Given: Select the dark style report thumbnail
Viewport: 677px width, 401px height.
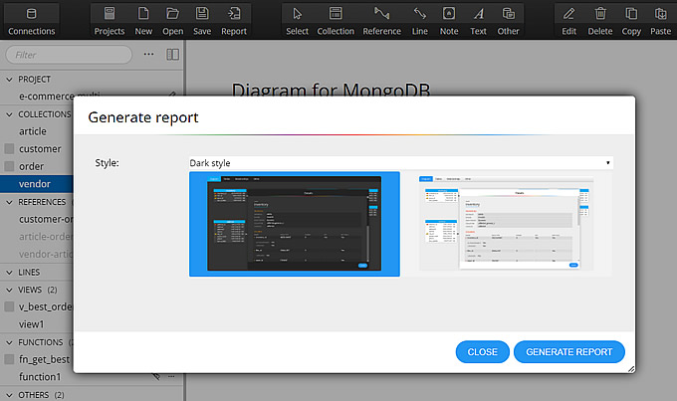Looking at the screenshot, I should (295, 224).
